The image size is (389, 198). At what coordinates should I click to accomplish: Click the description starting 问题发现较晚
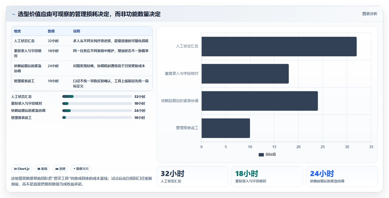(109, 66)
